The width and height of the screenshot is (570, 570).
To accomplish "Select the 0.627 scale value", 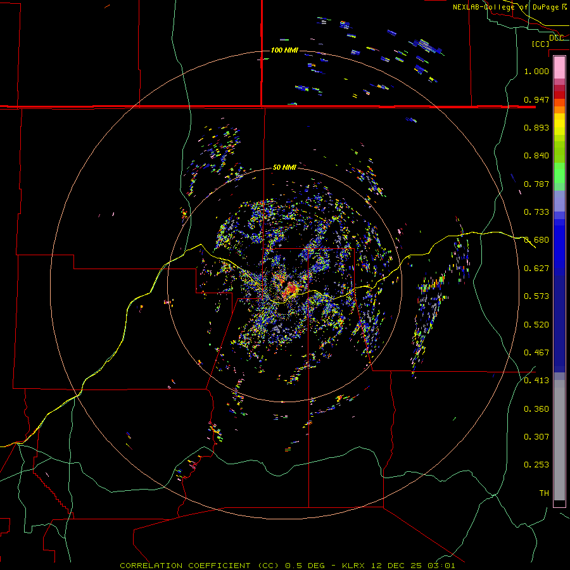I will click(536, 268).
